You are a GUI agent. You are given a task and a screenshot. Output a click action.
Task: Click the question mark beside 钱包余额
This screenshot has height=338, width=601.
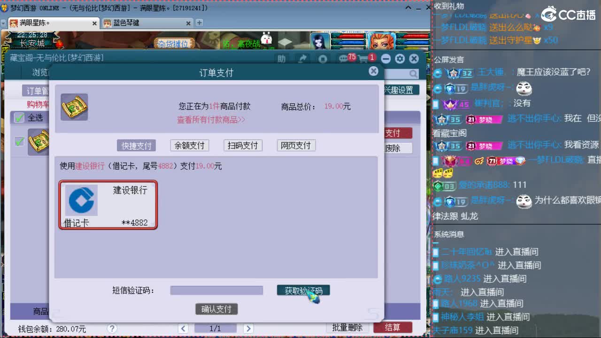[111, 328]
